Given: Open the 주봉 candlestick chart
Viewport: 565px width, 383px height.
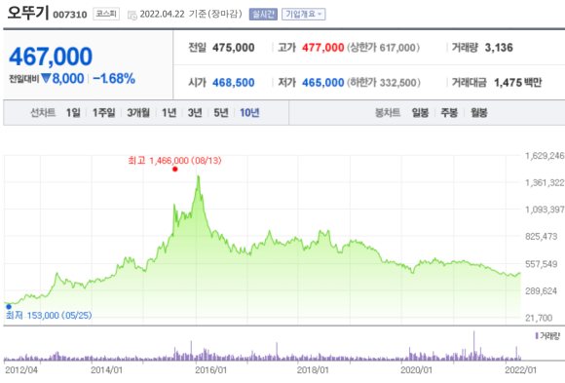Looking at the screenshot, I should (x=449, y=113).
